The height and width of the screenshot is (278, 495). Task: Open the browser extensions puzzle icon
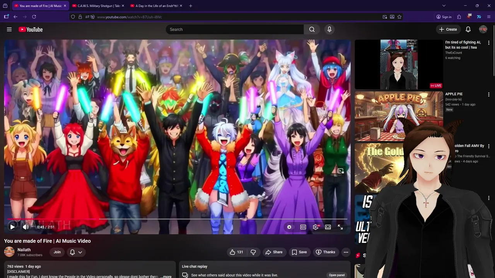459,17
